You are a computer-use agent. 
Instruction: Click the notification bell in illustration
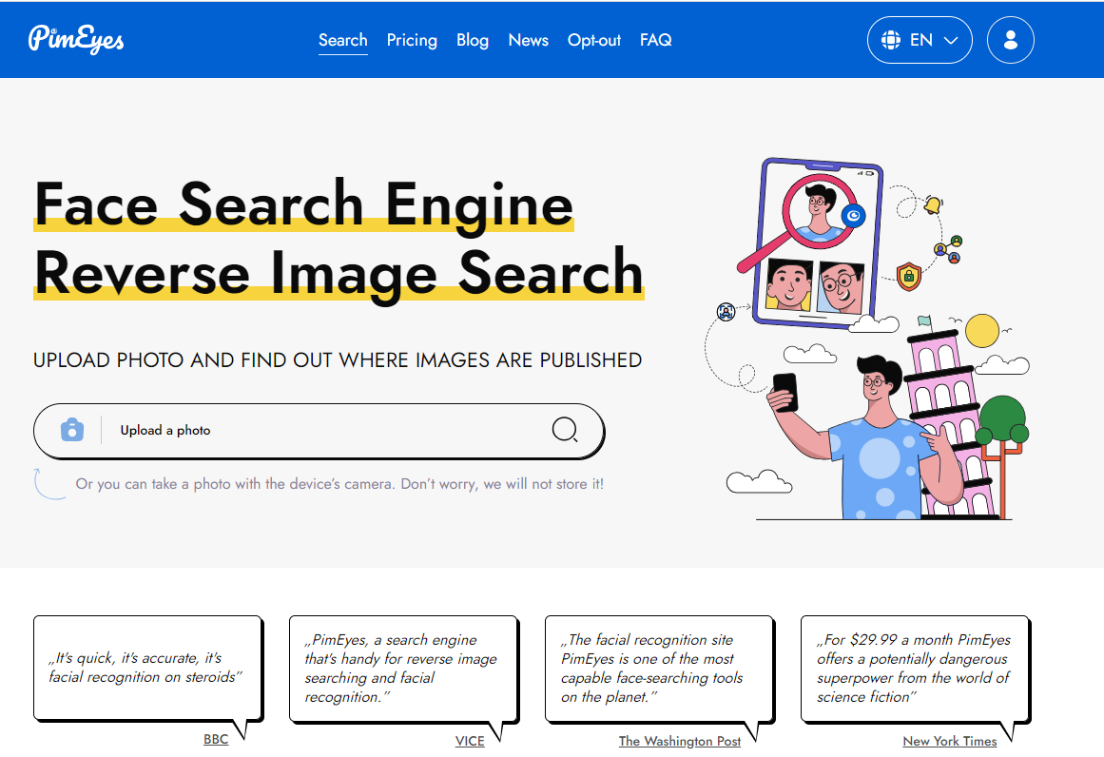pos(933,204)
